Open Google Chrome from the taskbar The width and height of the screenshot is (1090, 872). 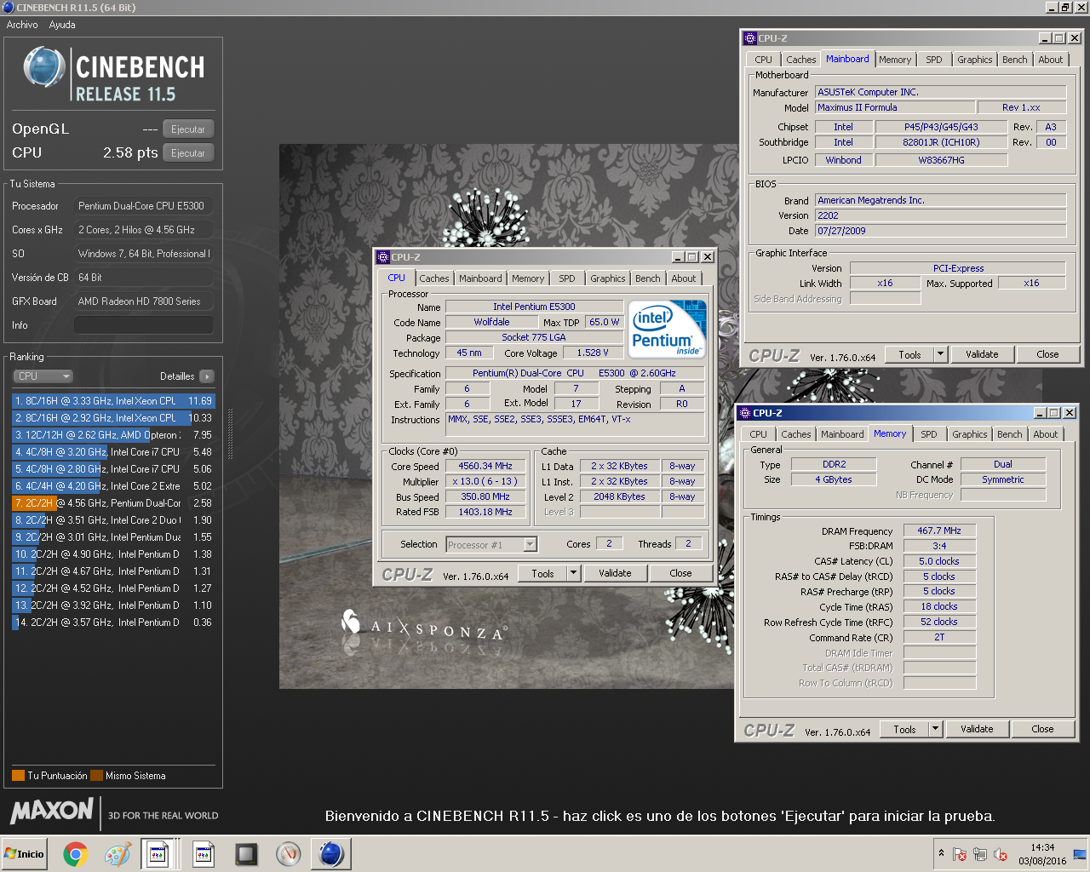click(x=75, y=854)
